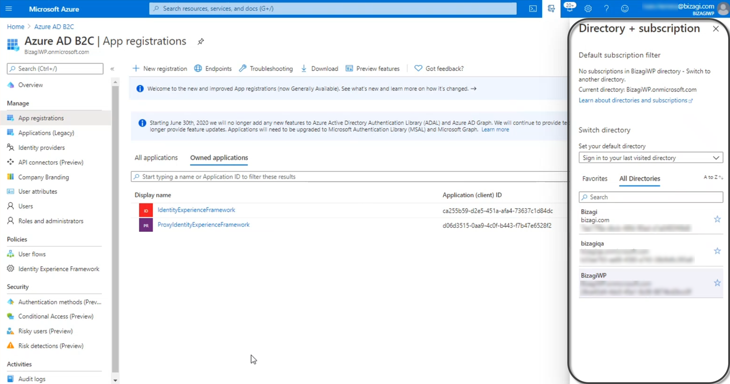Image resolution: width=730 pixels, height=384 pixels.
Task: Open Audit logs menu item
Action: (x=32, y=379)
